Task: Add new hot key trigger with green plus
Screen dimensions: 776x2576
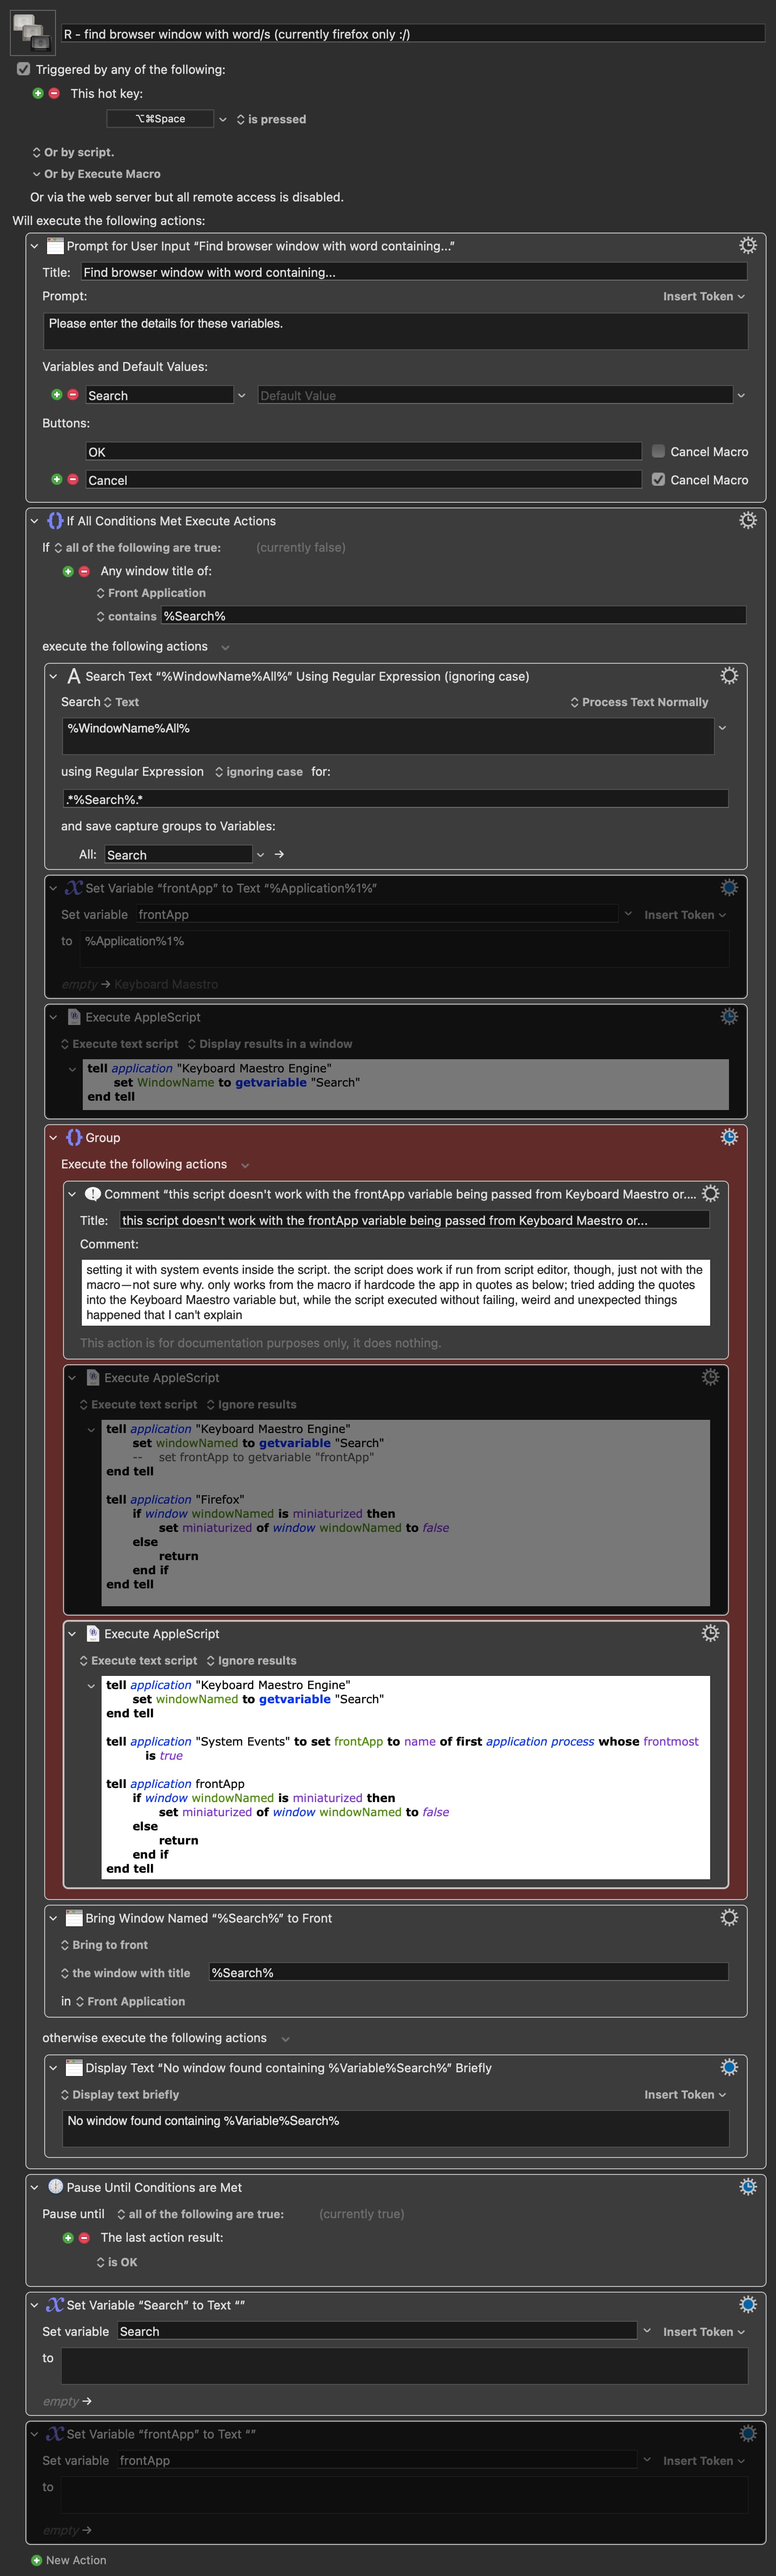Action: [38, 93]
